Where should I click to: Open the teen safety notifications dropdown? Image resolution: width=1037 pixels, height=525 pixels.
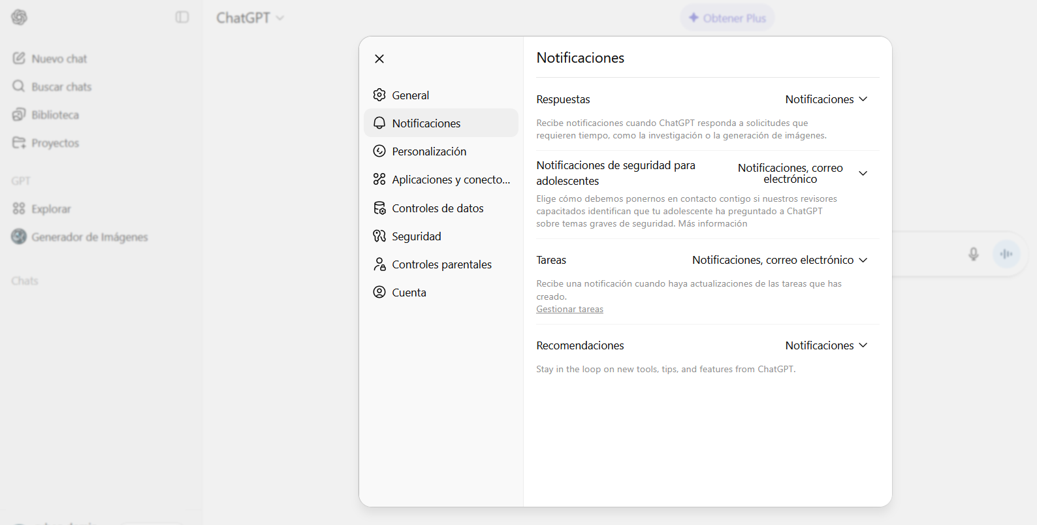tap(803, 174)
